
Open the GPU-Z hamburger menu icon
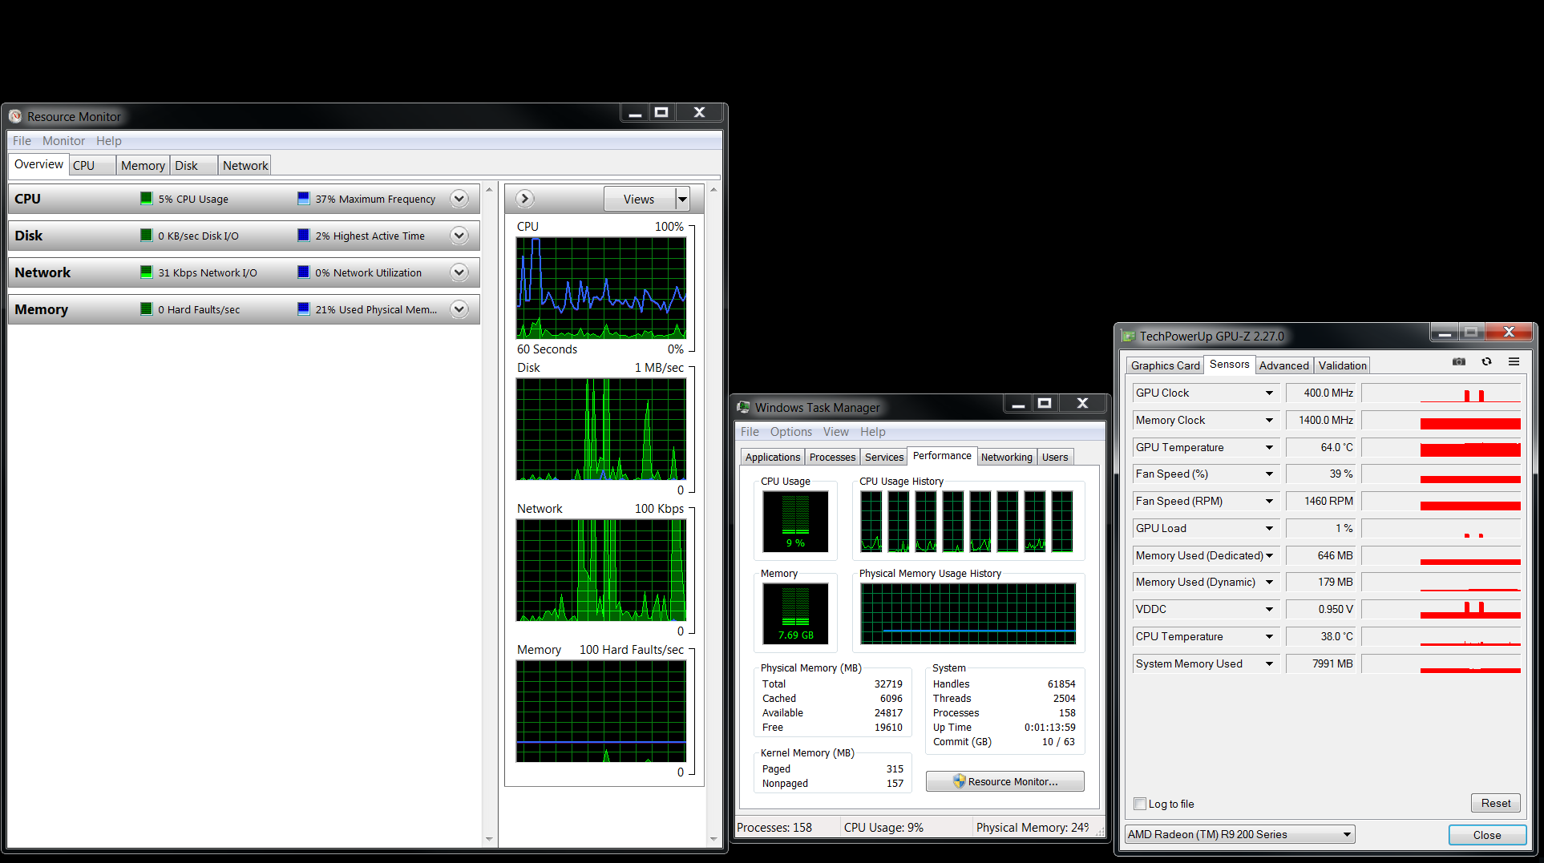point(1514,362)
